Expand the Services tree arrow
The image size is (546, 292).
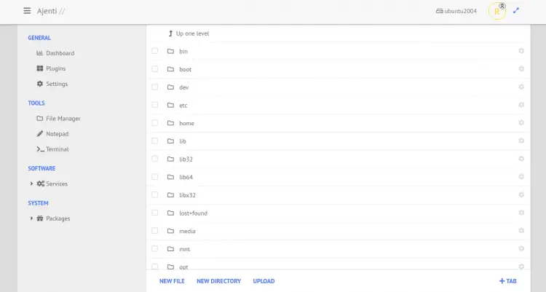coord(31,184)
